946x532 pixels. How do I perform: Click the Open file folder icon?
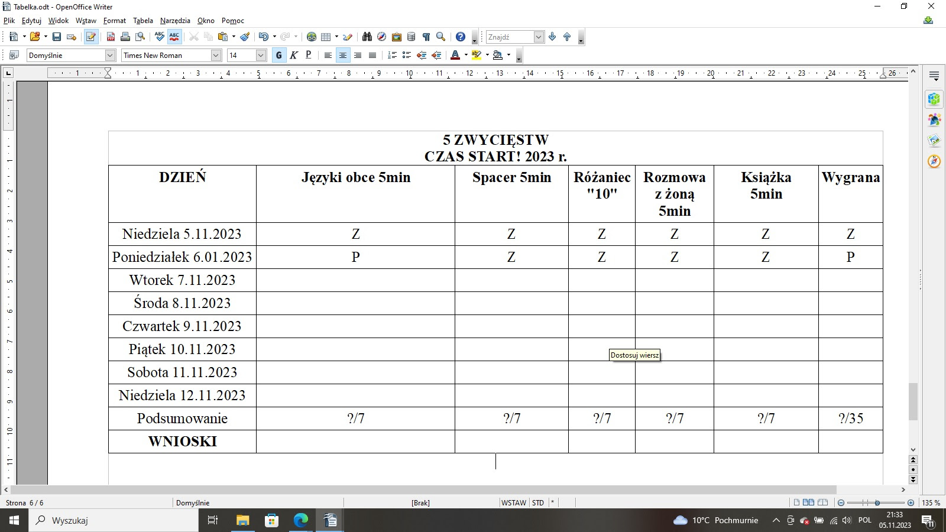(x=35, y=37)
